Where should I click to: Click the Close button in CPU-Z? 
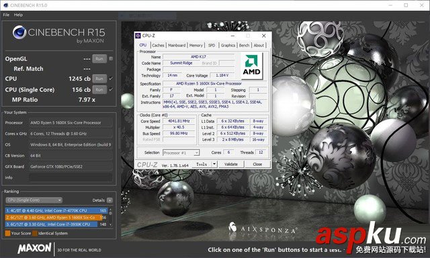point(257,164)
